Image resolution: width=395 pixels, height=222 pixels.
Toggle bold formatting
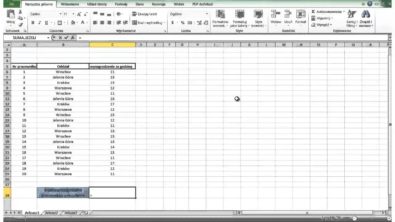click(33, 23)
